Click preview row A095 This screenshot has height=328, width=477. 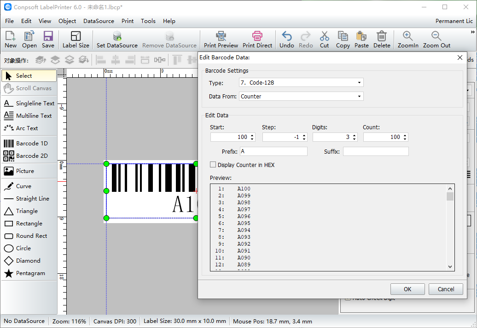[x=244, y=223]
